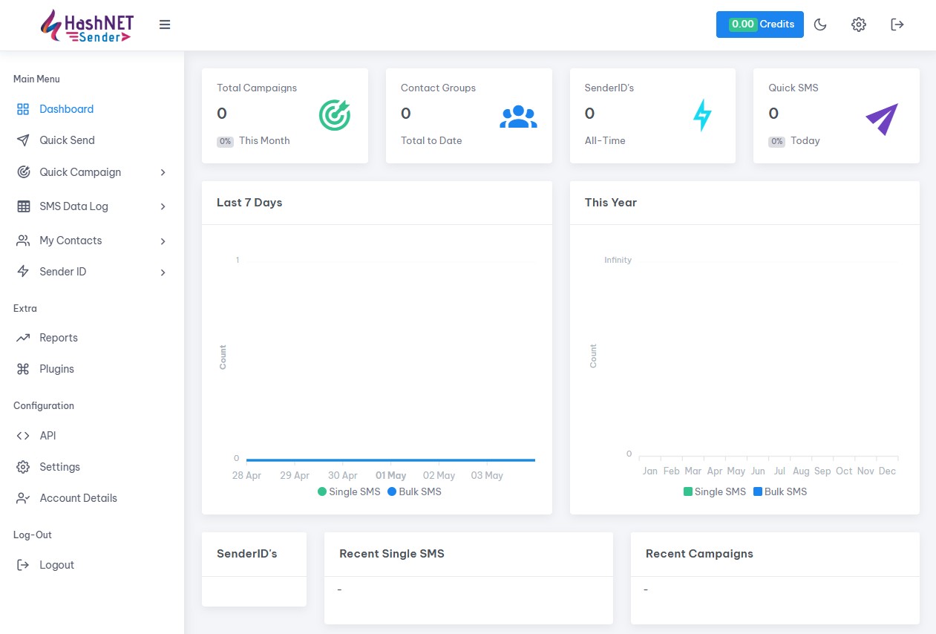Expand the Quick Campaign submenu
The width and height of the screenshot is (936, 634).
click(91, 172)
